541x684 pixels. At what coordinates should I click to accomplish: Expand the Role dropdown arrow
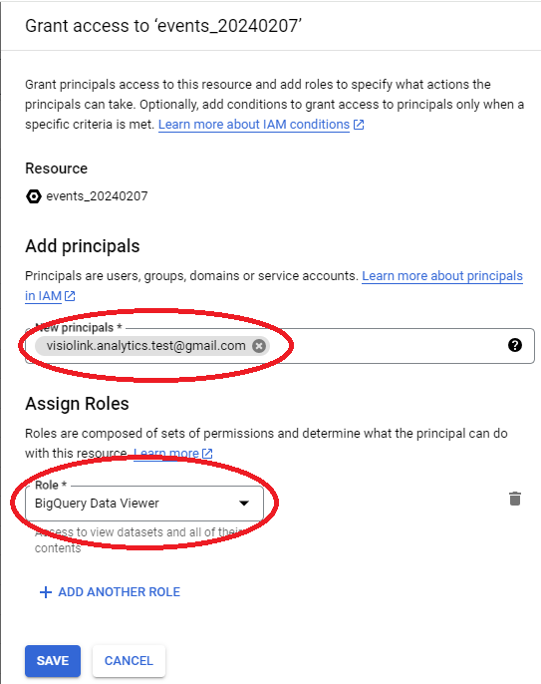[x=244, y=503]
